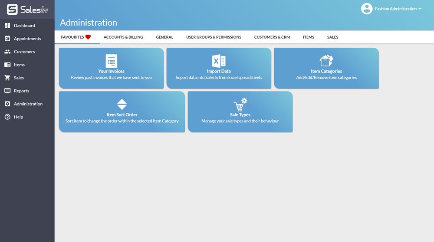This screenshot has width=434, height=242.
Task: Click the Sale Types cart gear icon
Action: pyautogui.click(x=240, y=104)
